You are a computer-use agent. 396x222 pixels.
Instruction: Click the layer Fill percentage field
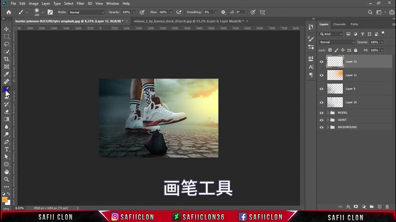[x=374, y=50]
